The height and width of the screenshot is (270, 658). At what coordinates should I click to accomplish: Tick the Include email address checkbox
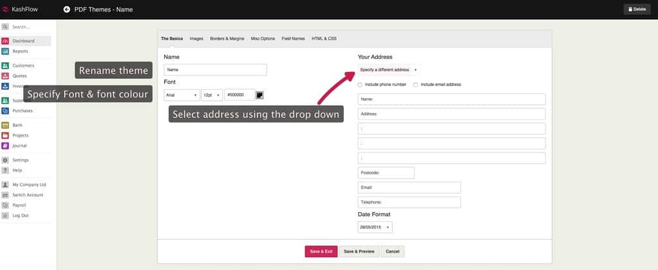(x=416, y=85)
